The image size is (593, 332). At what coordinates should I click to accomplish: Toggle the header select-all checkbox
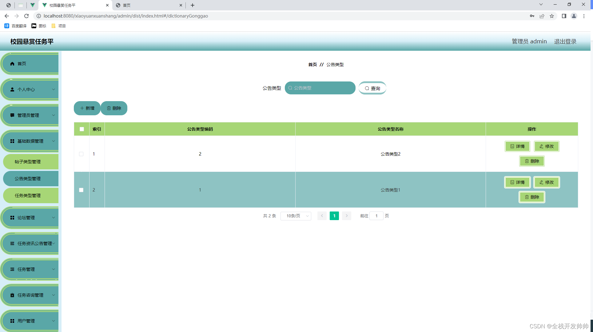tap(82, 128)
